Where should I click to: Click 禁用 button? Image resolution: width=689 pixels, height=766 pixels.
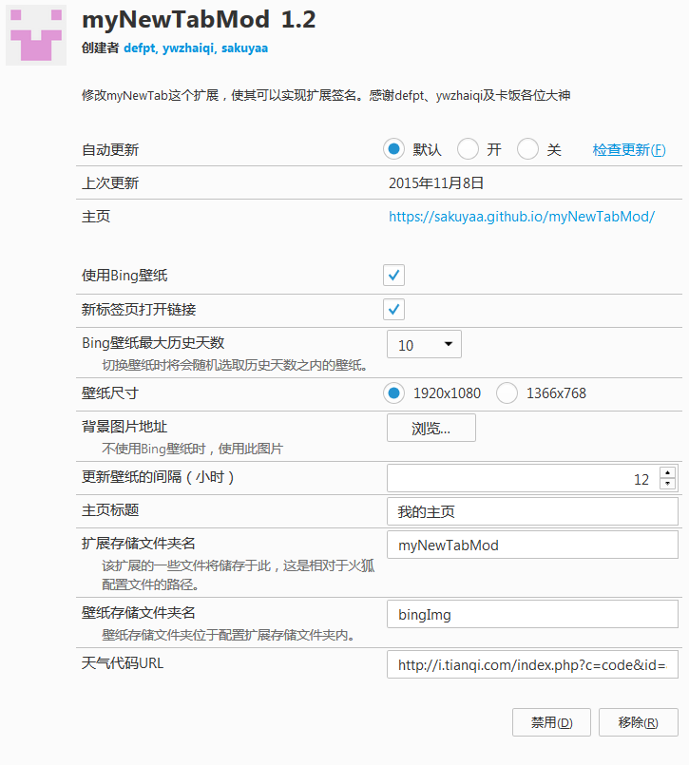tap(551, 722)
